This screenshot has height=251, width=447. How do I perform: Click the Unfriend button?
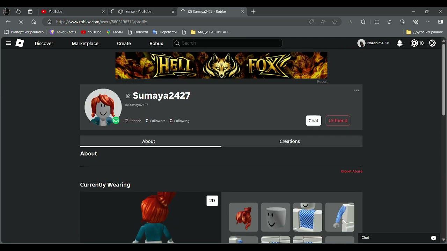[x=338, y=121]
